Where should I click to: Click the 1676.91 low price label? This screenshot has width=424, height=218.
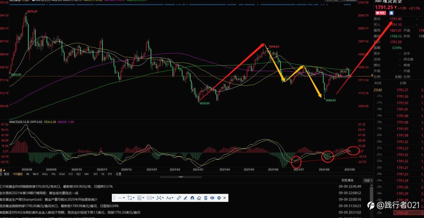[x=204, y=103]
